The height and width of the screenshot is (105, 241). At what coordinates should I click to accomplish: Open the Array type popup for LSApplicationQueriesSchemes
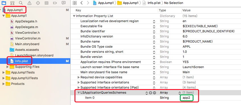[179, 93]
